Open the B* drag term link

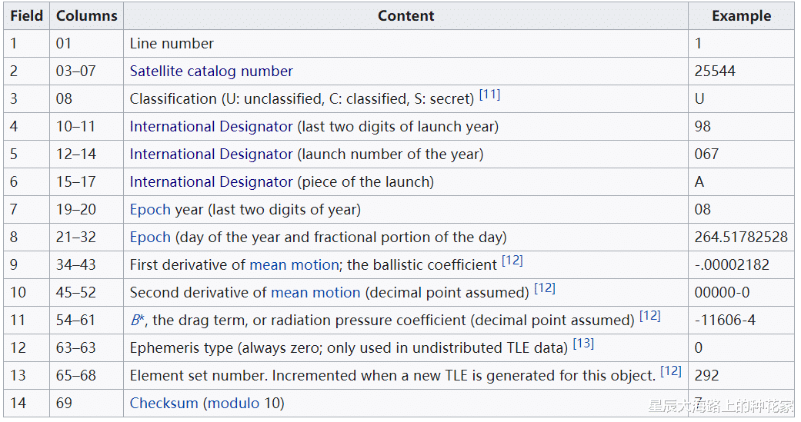click(137, 321)
